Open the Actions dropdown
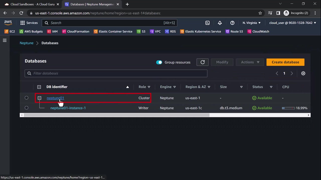 (x=250, y=62)
